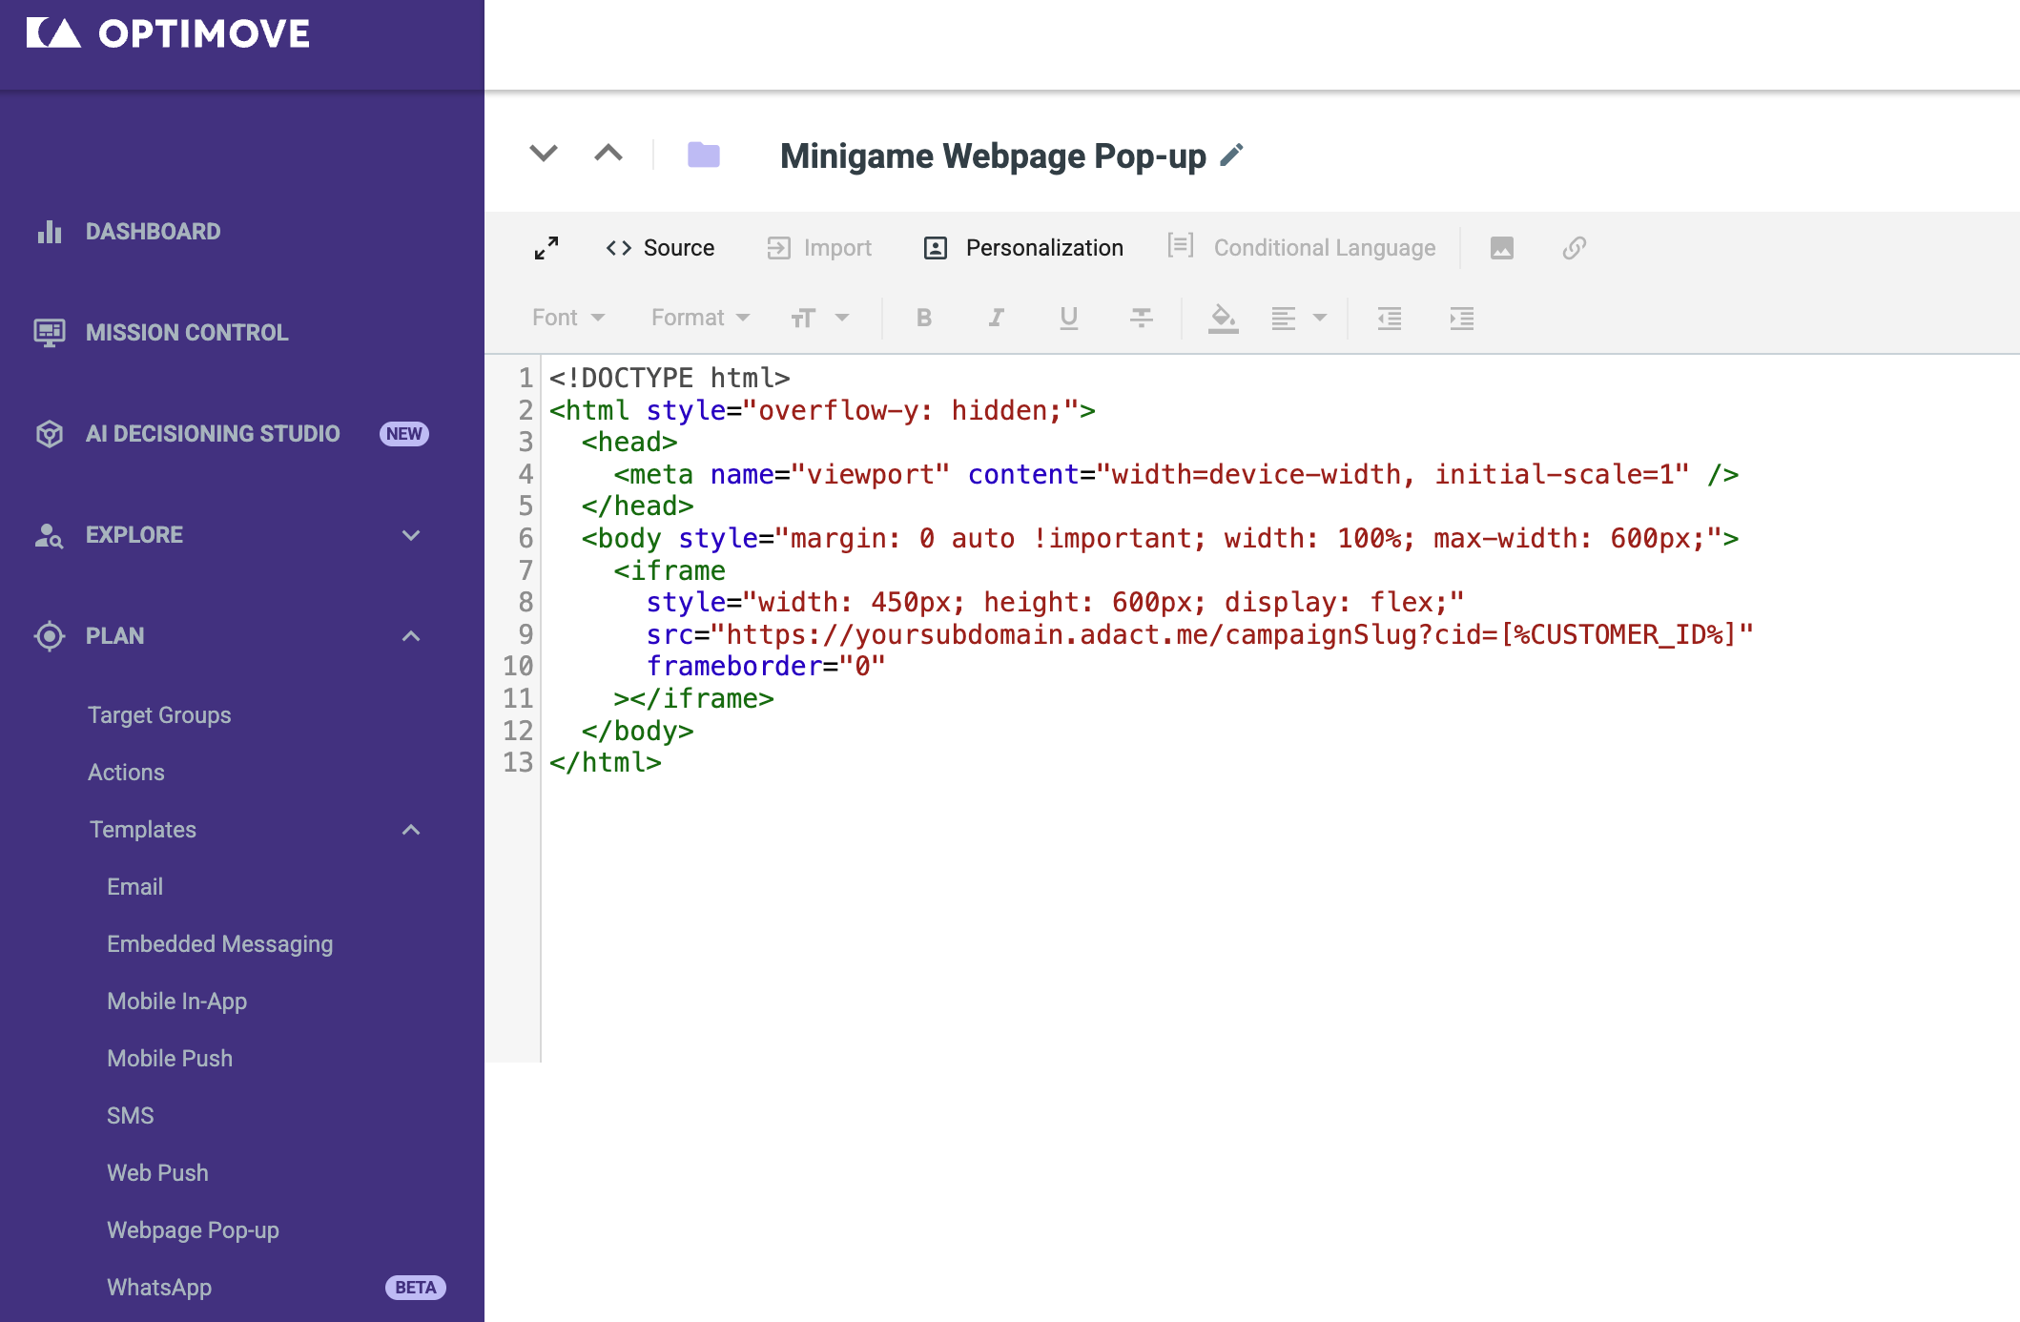
Task: Toggle italic formatting
Action: 997,318
